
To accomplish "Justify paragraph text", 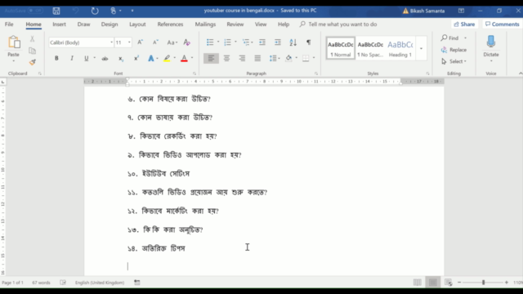I will point(257,58).
